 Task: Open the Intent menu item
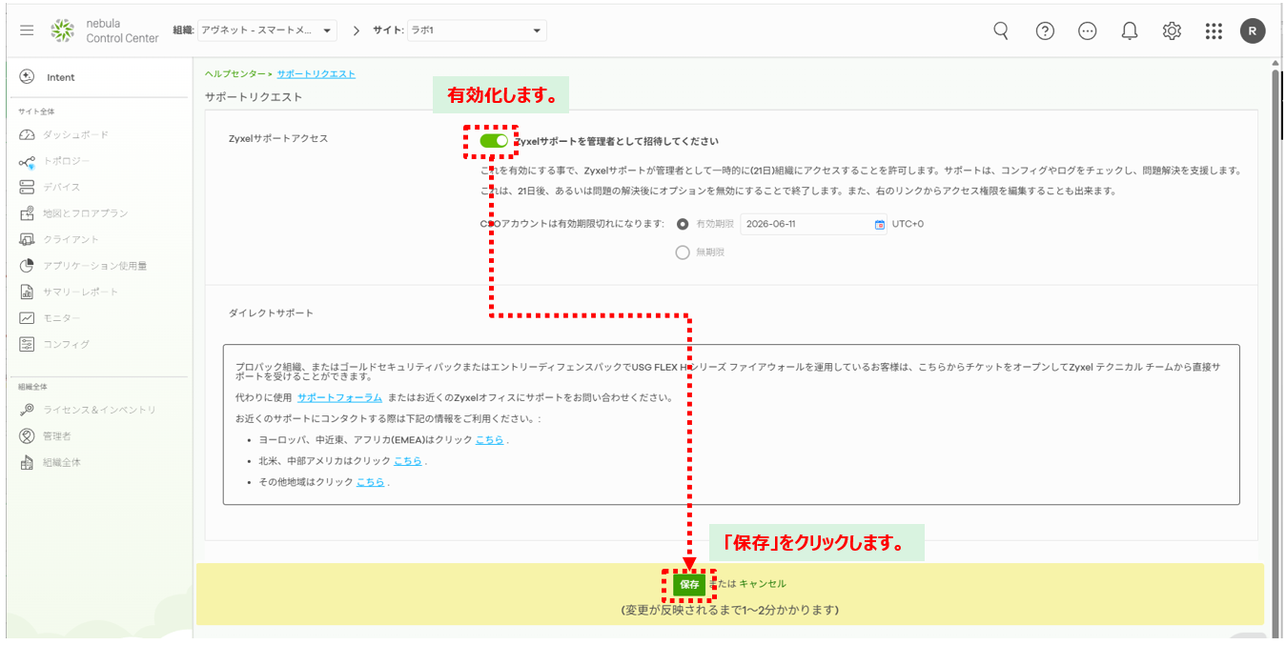(x=61, y=77)
